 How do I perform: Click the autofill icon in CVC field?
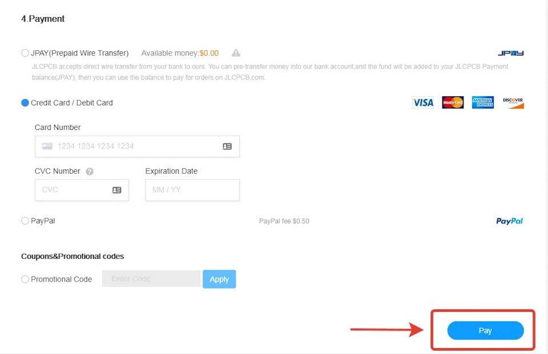coord(117,190)
